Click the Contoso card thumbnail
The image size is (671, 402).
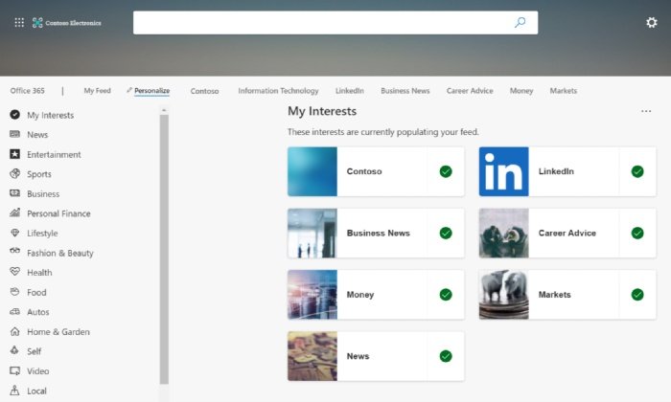click(x=312, y=171)
